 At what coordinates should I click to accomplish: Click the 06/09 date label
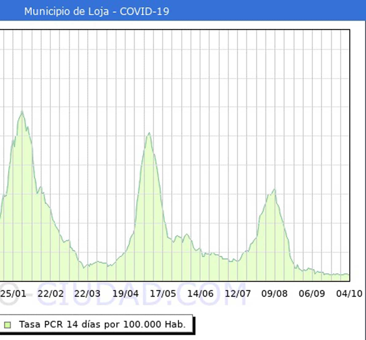click(312, 294)
